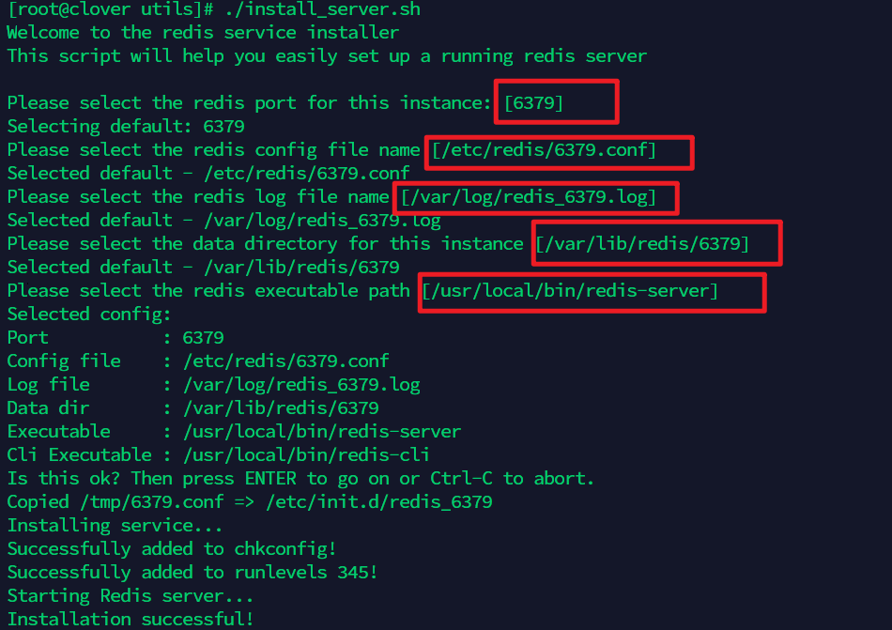Click the 'Starting Redis server...' line
Image resolution: width=892 pixels, height=630 pixels.
pyautogui.click(x=131, y=596)
